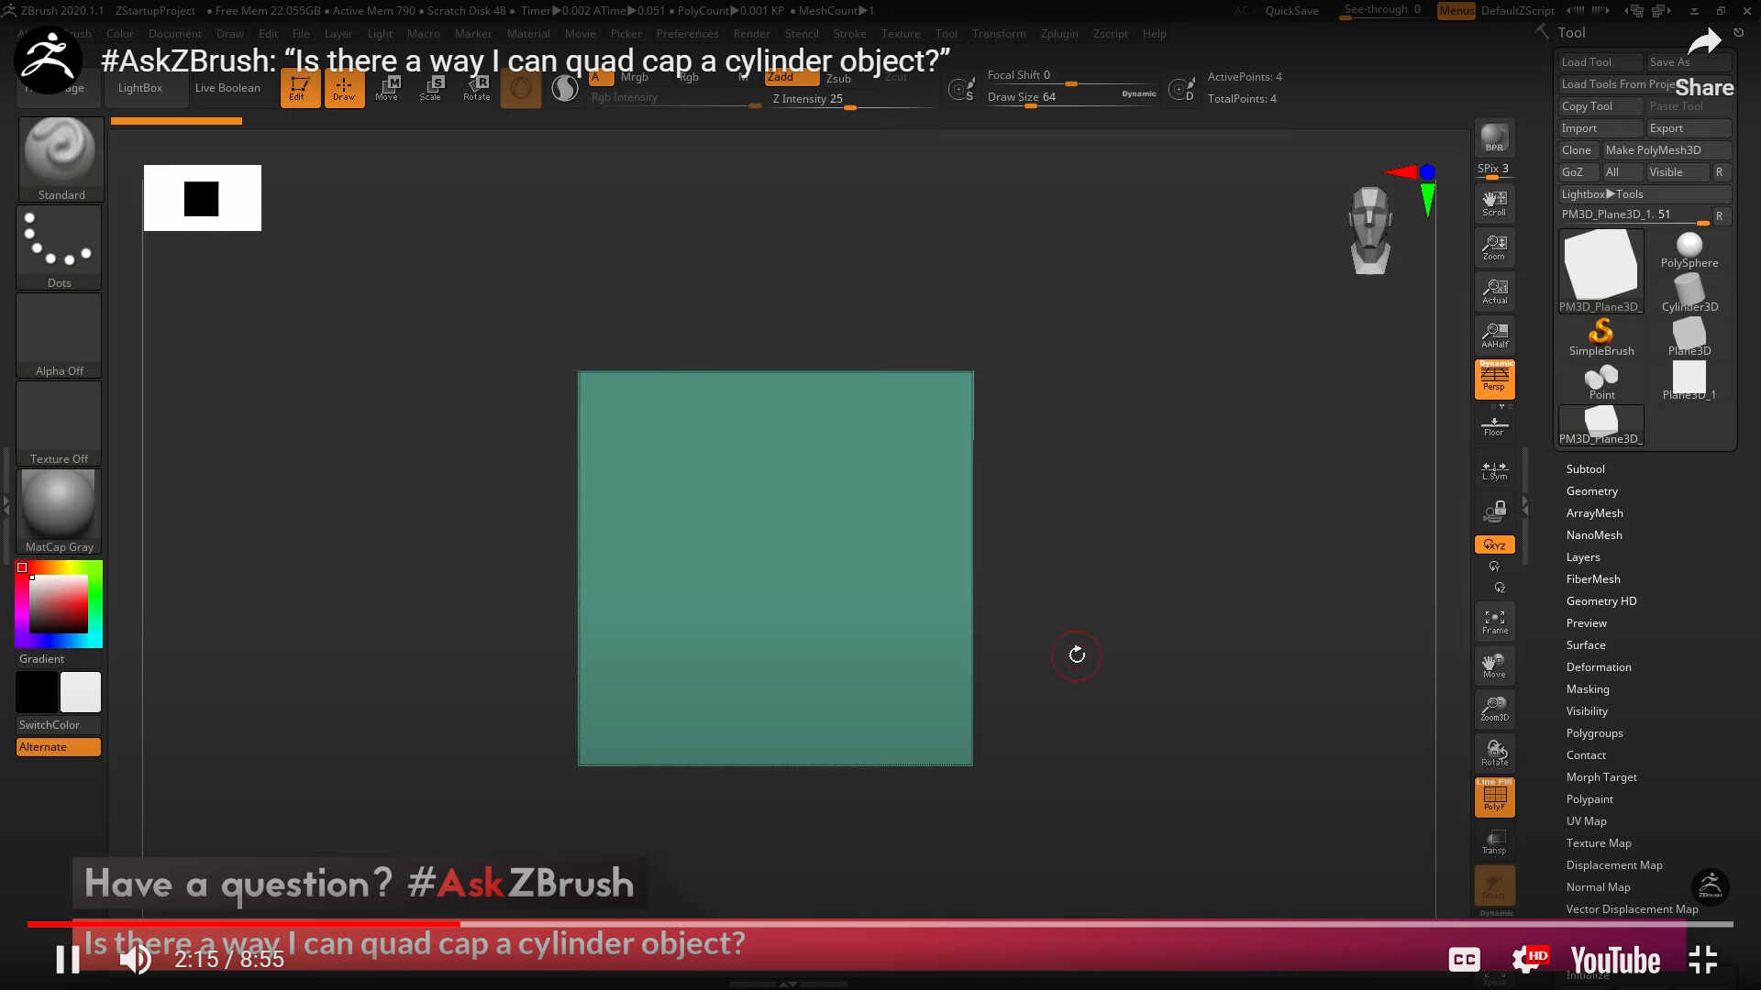Open the Preferences menu
The image size is (1761, 990).
click(687, 34)
